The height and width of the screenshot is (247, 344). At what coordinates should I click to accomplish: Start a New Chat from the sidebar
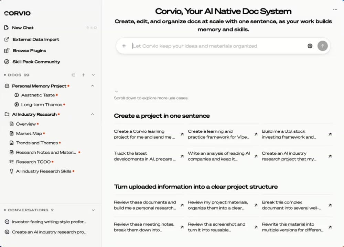click(23, 28)
